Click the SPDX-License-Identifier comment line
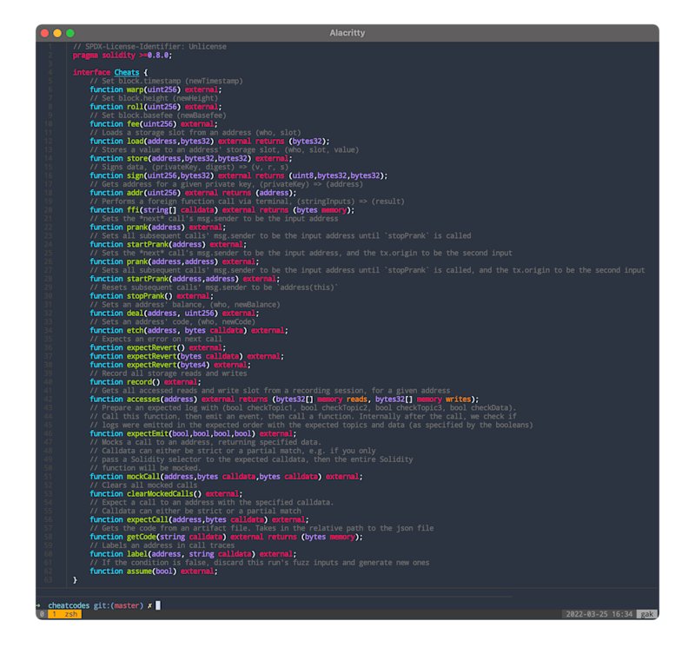 click(149, 47)
